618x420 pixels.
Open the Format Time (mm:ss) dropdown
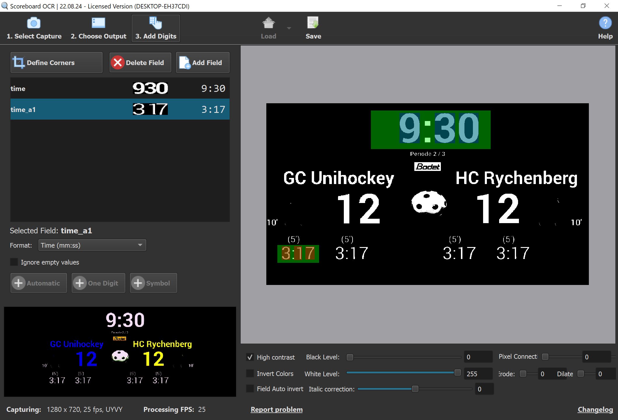tap(92, 245)
